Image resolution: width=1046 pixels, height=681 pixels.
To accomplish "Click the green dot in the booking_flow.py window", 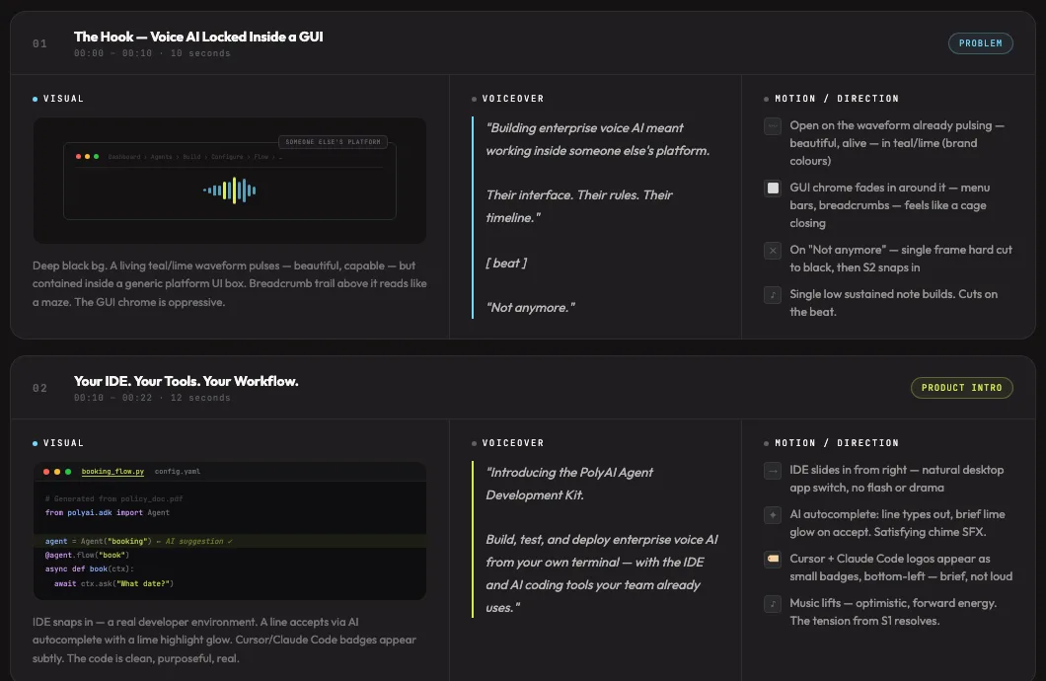I will pyautogui.click(x=67, y=472).
